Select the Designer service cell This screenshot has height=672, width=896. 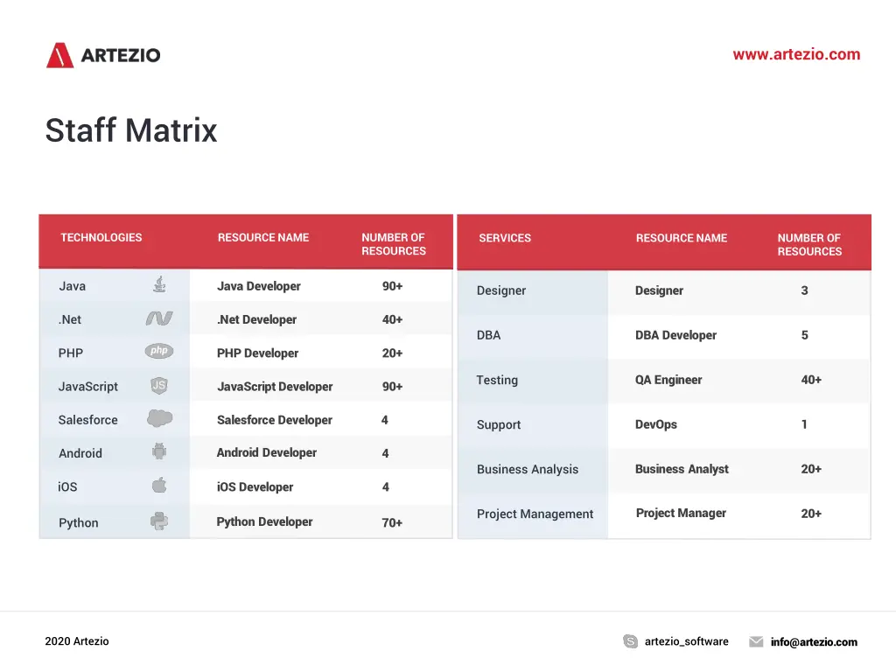click(533, 290)
